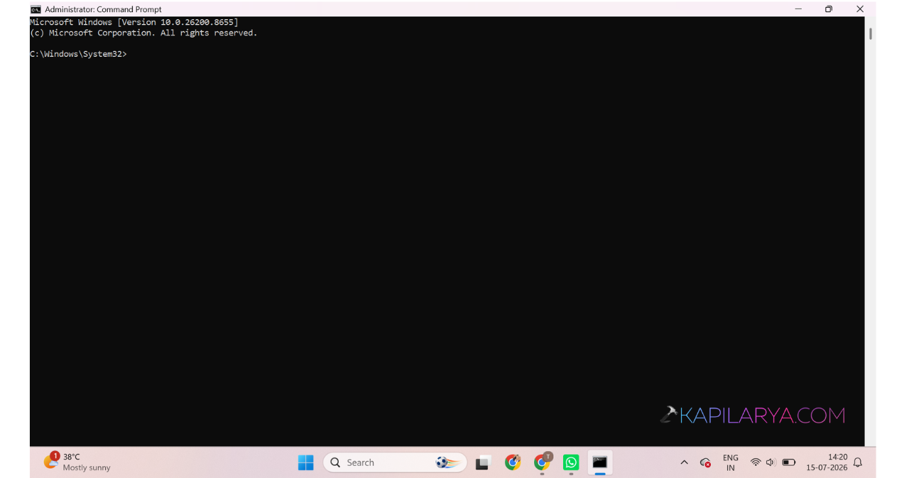Click the taskbar Search box
This screenshot has width=909, height=478.
pos(395,462)
